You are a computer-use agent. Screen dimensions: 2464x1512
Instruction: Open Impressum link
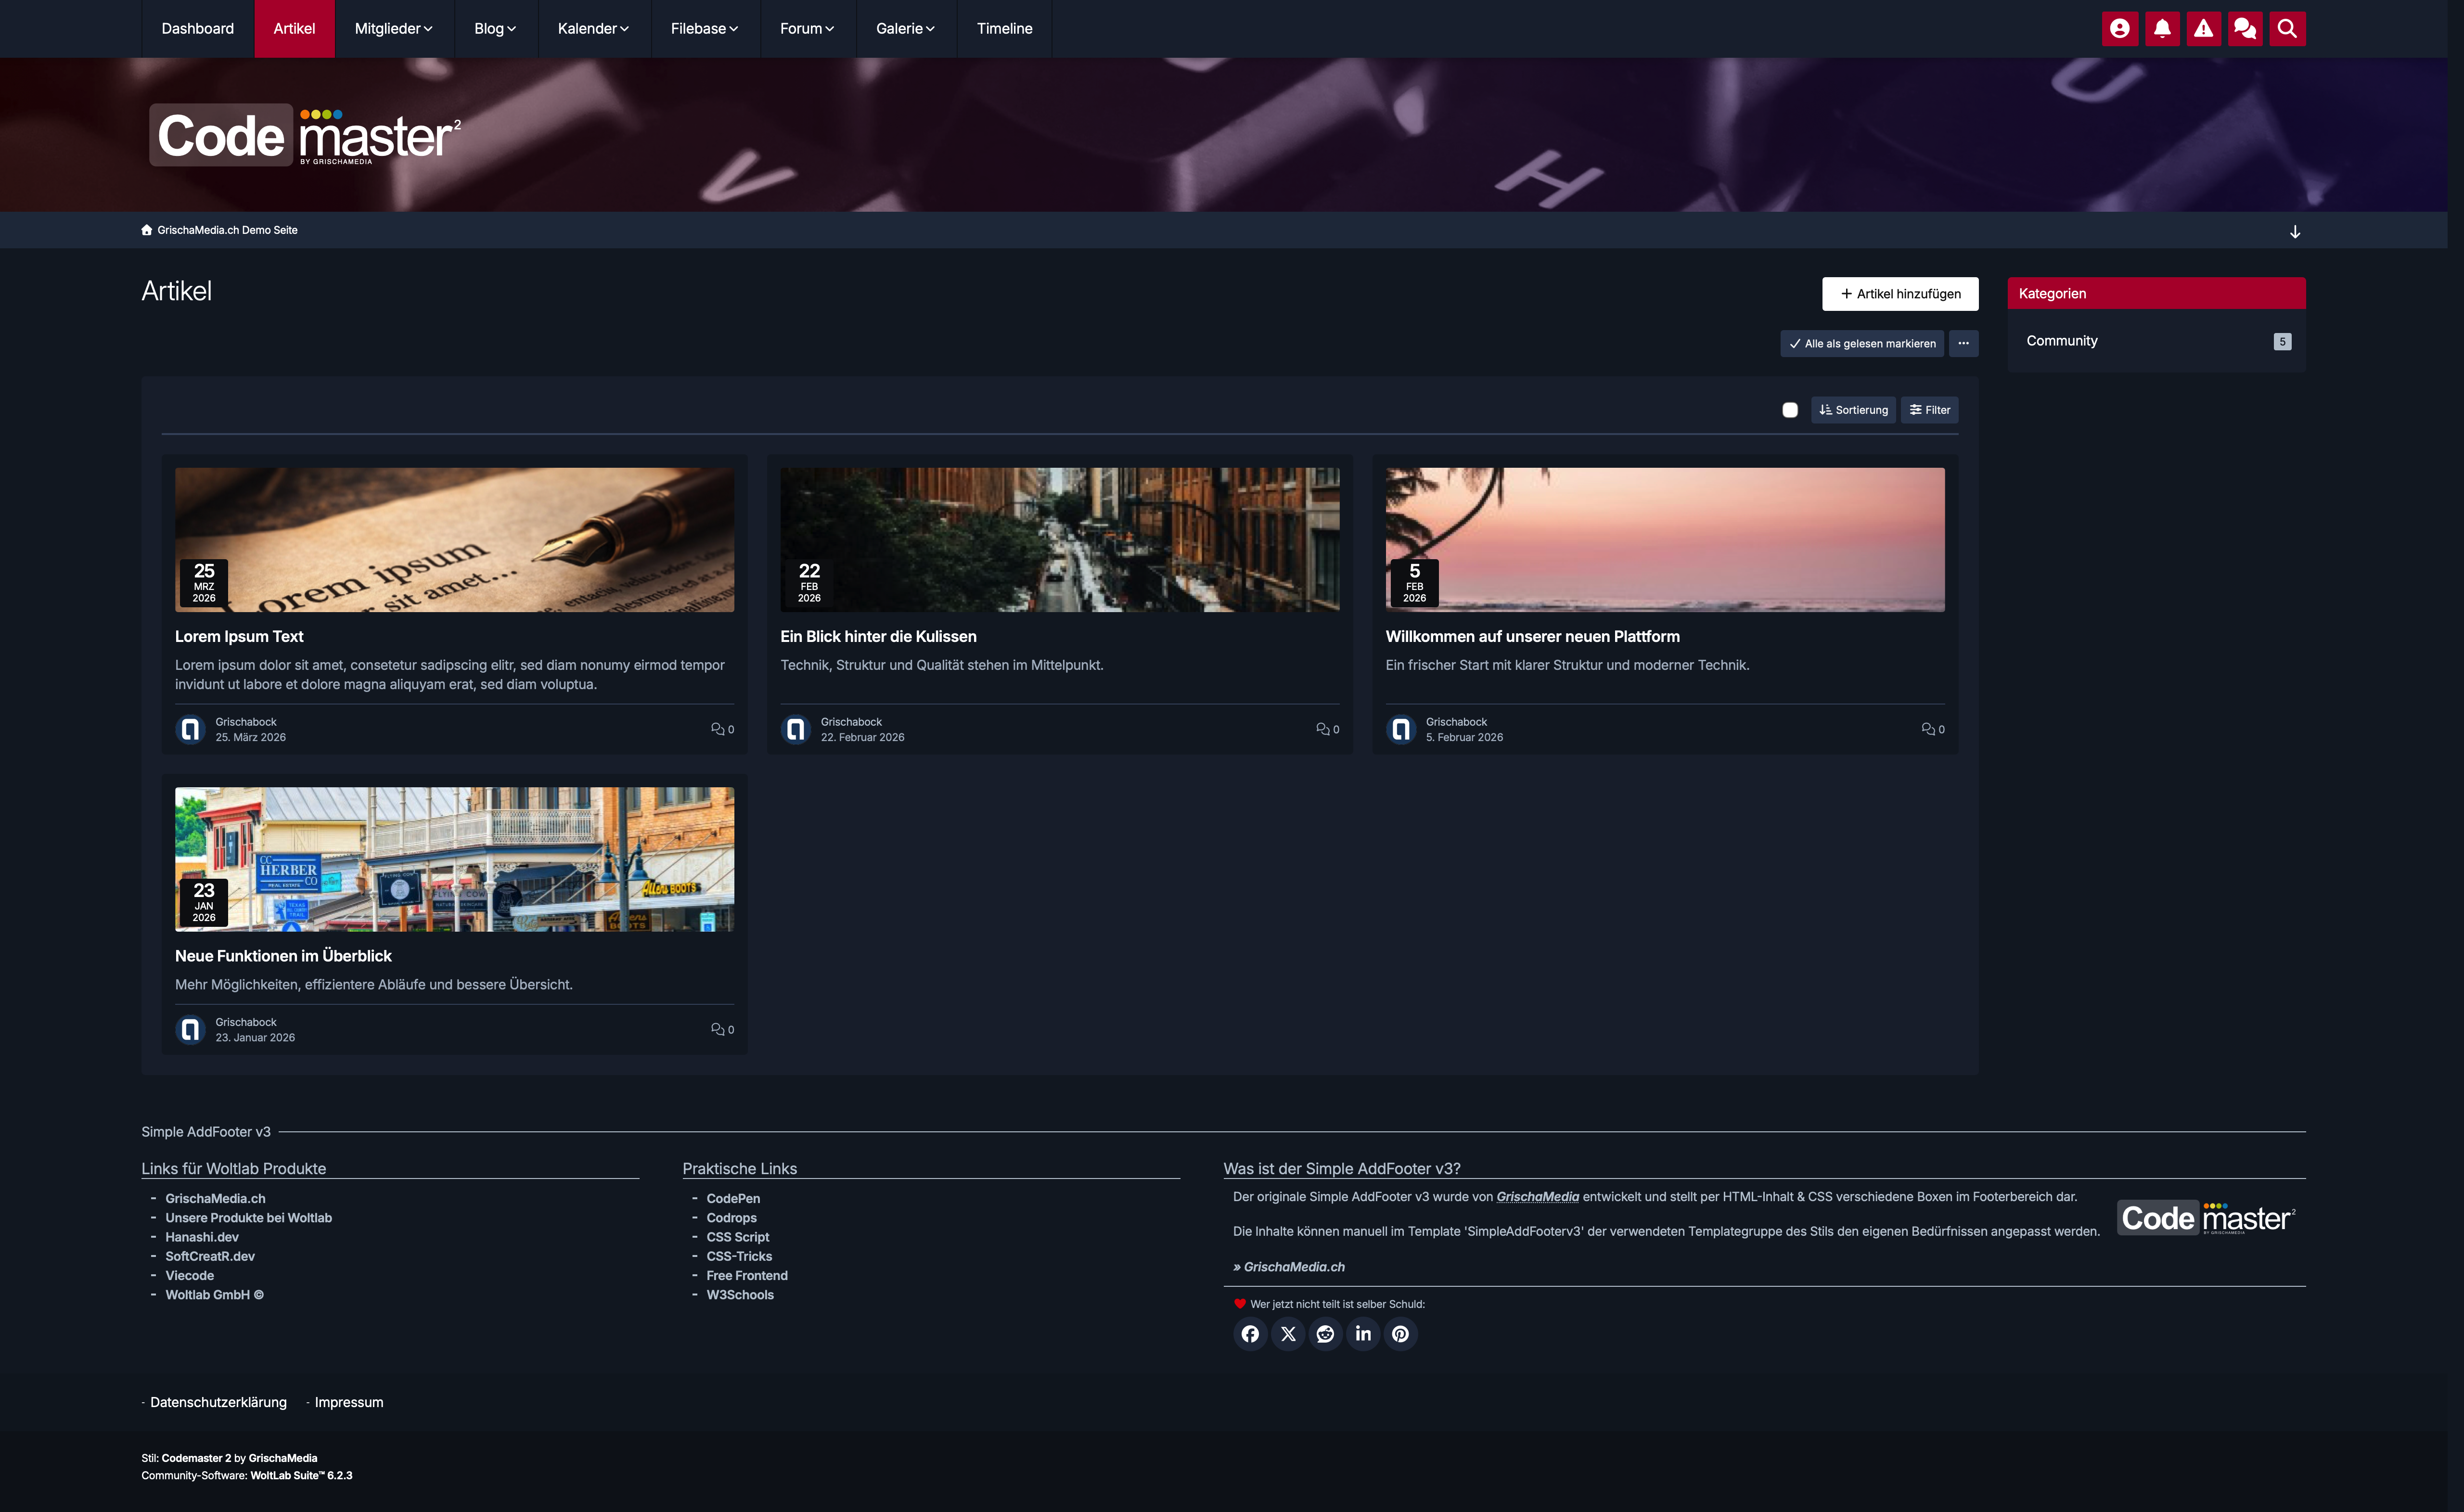[349, 1402]
